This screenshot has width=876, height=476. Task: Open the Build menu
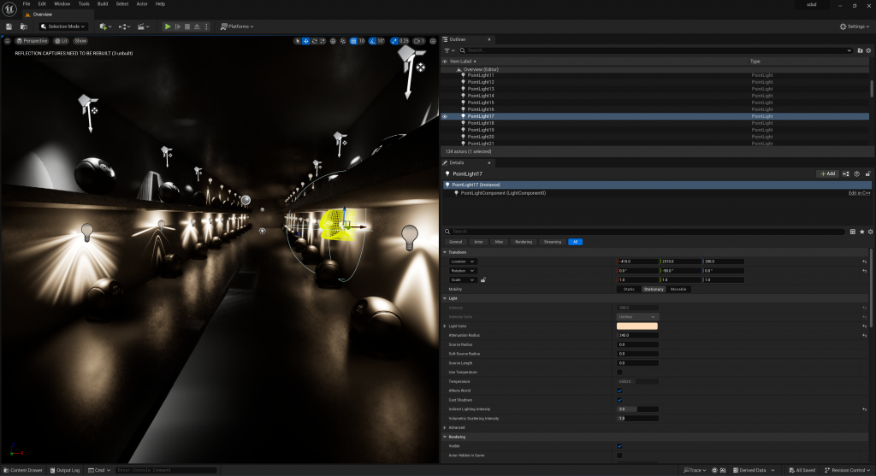coord(102,4)
